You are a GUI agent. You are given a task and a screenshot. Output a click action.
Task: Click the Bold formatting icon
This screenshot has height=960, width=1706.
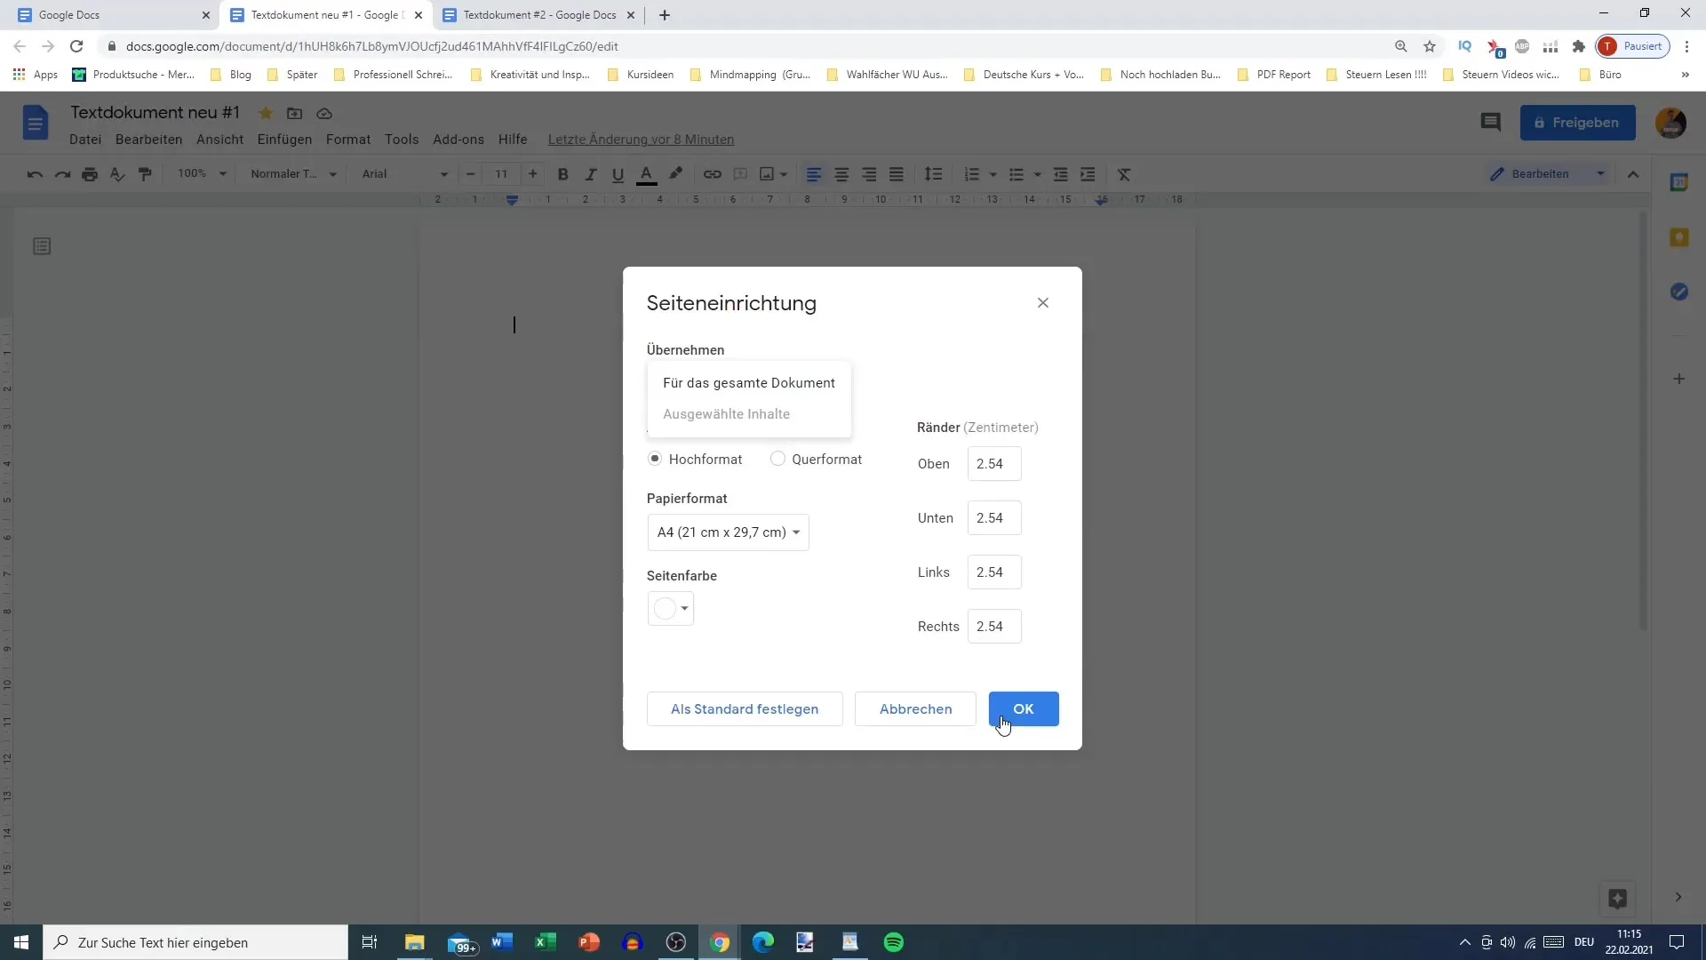[x=565, y=173]
